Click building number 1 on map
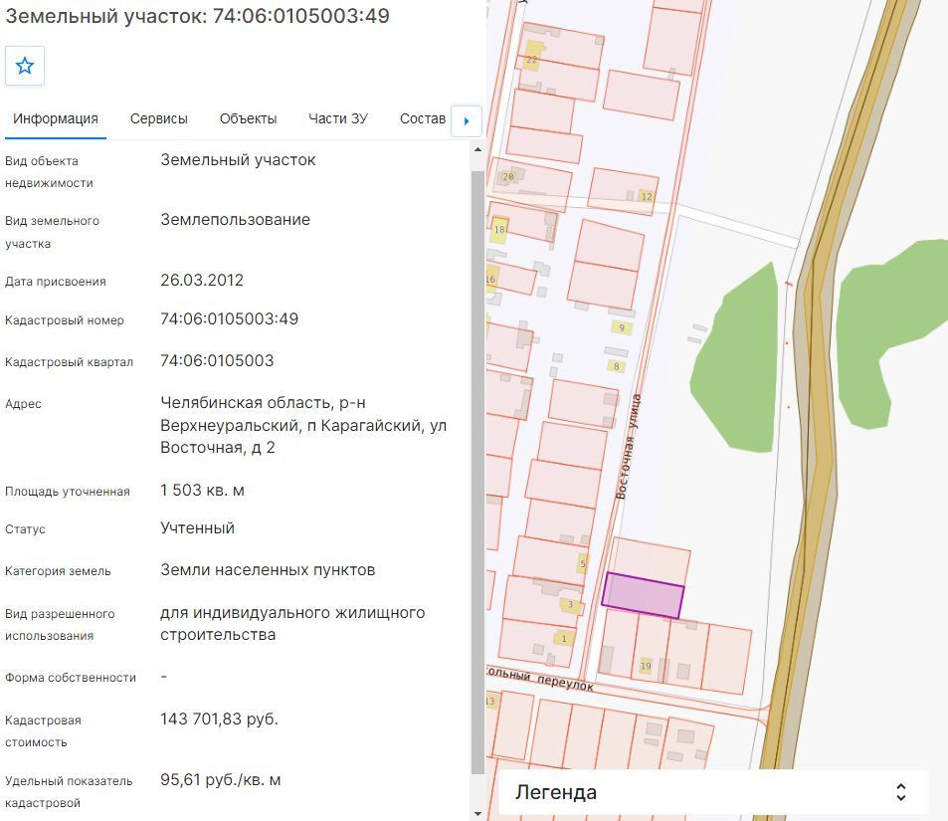The height and width of the screenshot is (821, 948). 564,638
